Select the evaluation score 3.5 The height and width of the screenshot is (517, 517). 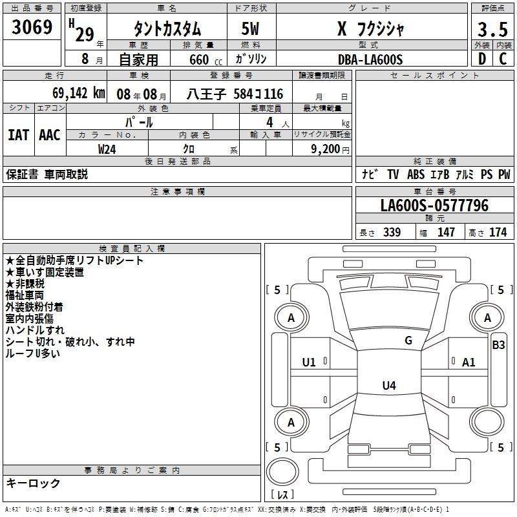(x=492, y=29)
